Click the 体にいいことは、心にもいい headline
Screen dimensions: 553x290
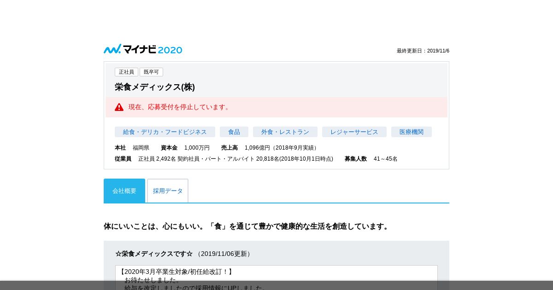coord(247,226)
